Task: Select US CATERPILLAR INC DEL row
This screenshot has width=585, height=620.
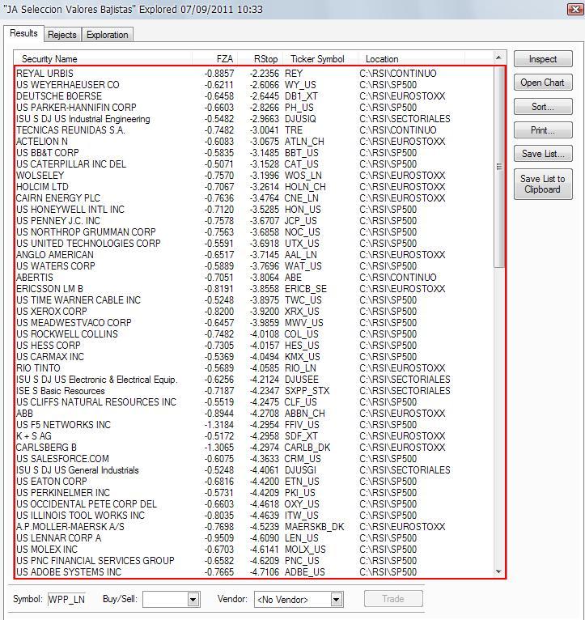Action: click(254, 164)
